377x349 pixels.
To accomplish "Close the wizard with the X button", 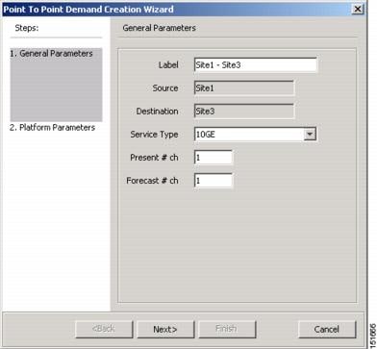I will (x=358, y=9).
